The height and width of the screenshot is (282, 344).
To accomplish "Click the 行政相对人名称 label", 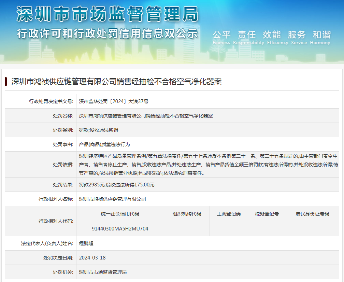I will (56, 199).
